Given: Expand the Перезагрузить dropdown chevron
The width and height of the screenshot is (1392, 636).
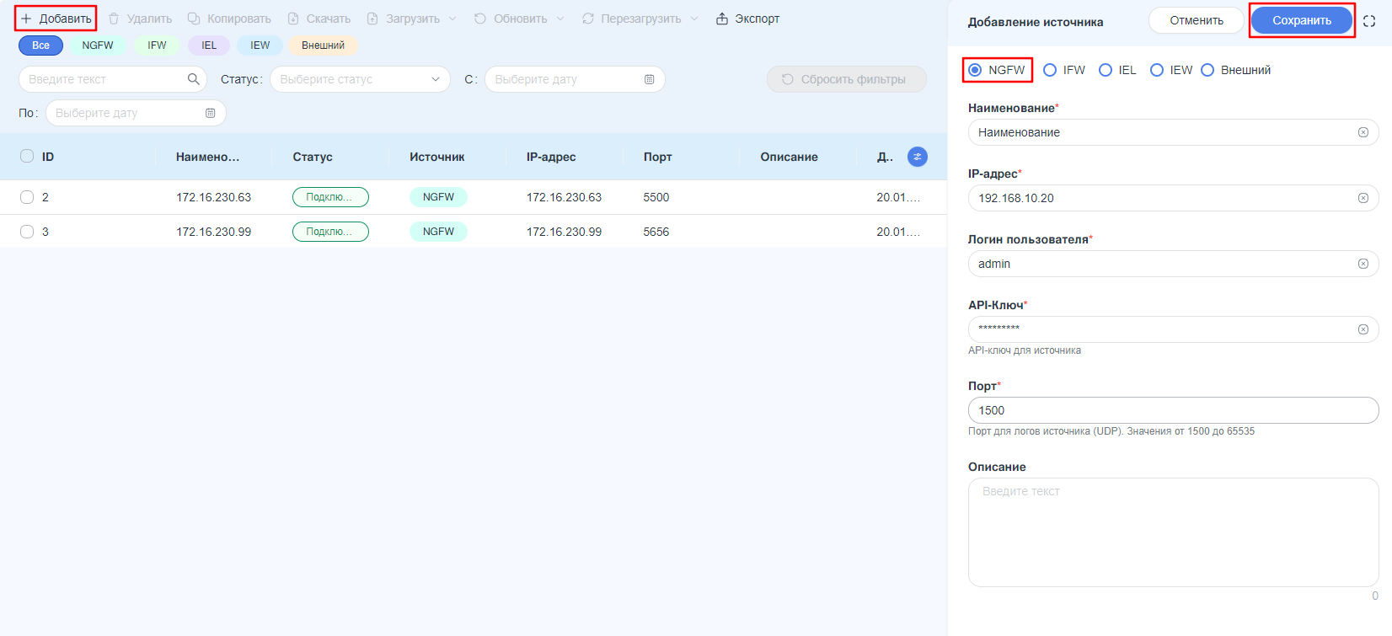Looking at the screenshot, I should pyautogui.click(x=694, y=19).
